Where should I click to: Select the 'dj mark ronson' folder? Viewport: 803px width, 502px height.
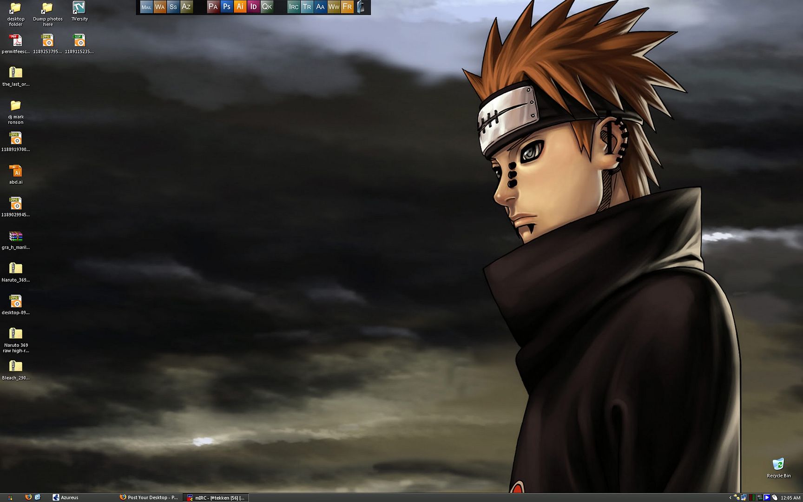pyautogui.click(x=16, y=112)
